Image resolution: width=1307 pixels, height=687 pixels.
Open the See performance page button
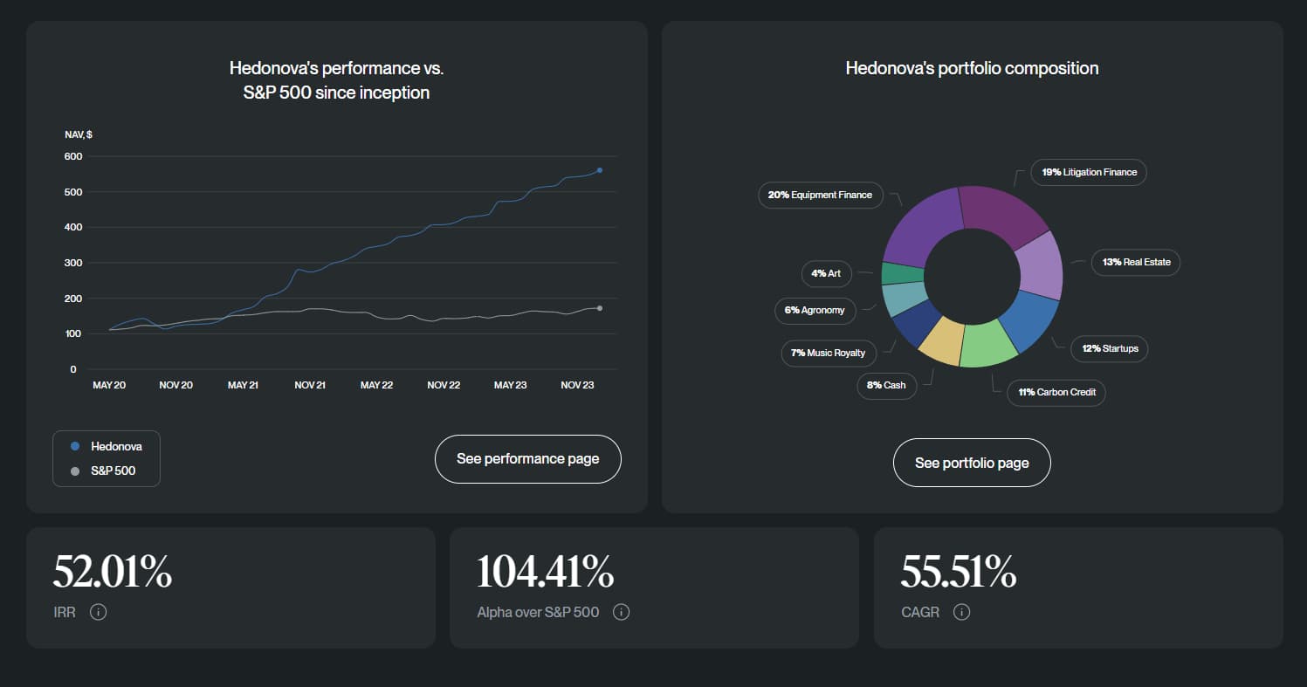pos(527,458)
